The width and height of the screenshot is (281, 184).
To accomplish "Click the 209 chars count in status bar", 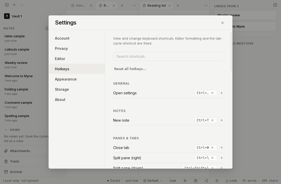I will [x=270, y=181].
